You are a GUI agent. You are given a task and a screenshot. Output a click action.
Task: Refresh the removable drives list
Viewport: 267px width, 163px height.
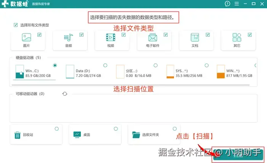point(65,94)
